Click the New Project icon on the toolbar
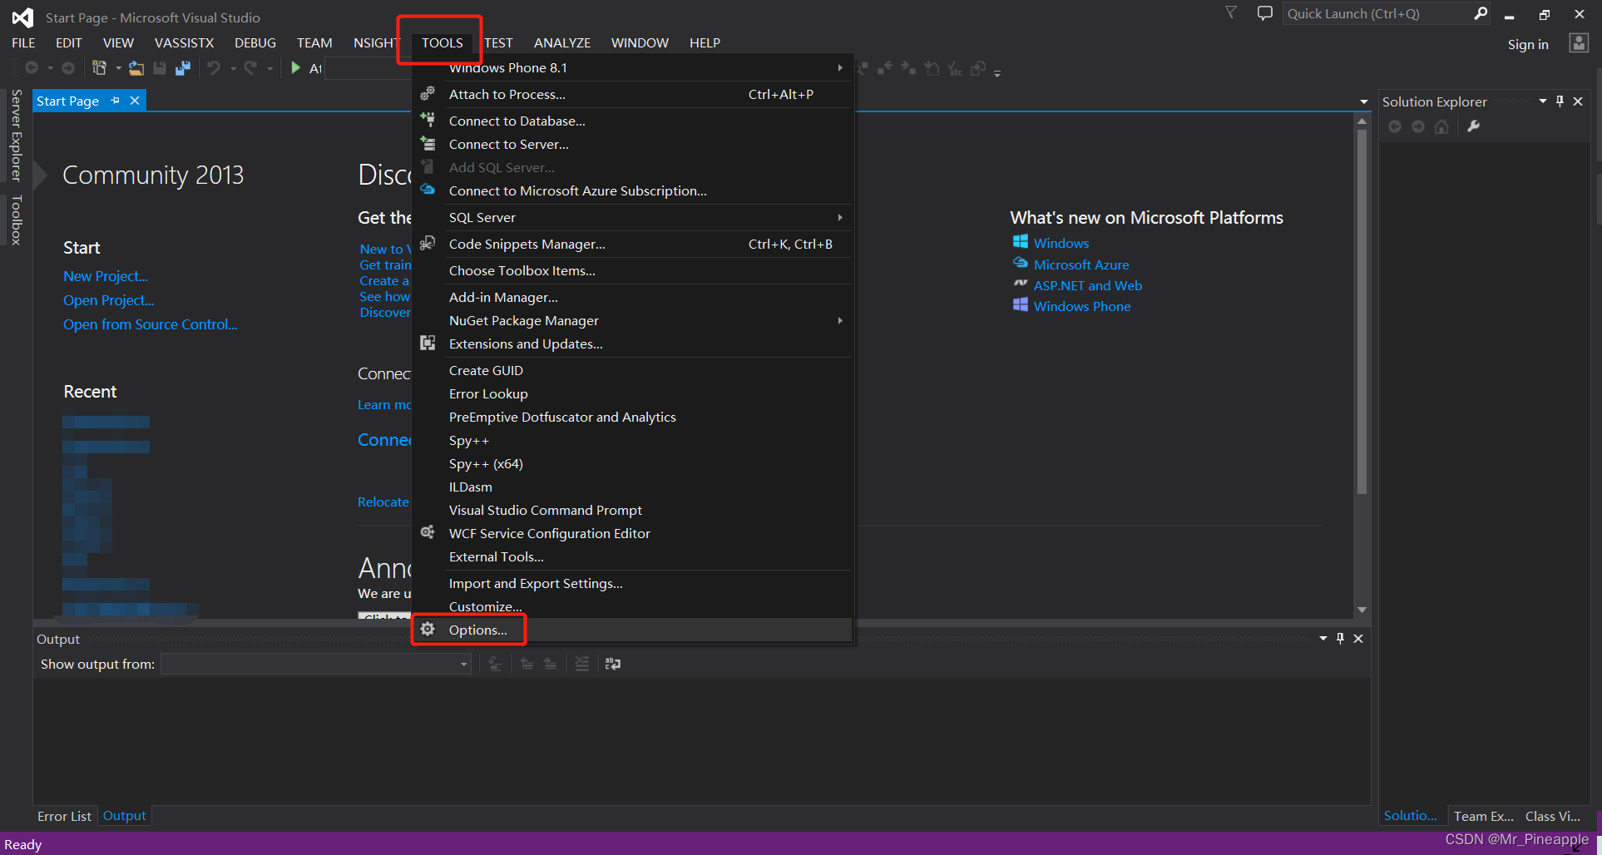Image resolution: width=1602 pixels, height=855 pixels. [x=98, y=67]
